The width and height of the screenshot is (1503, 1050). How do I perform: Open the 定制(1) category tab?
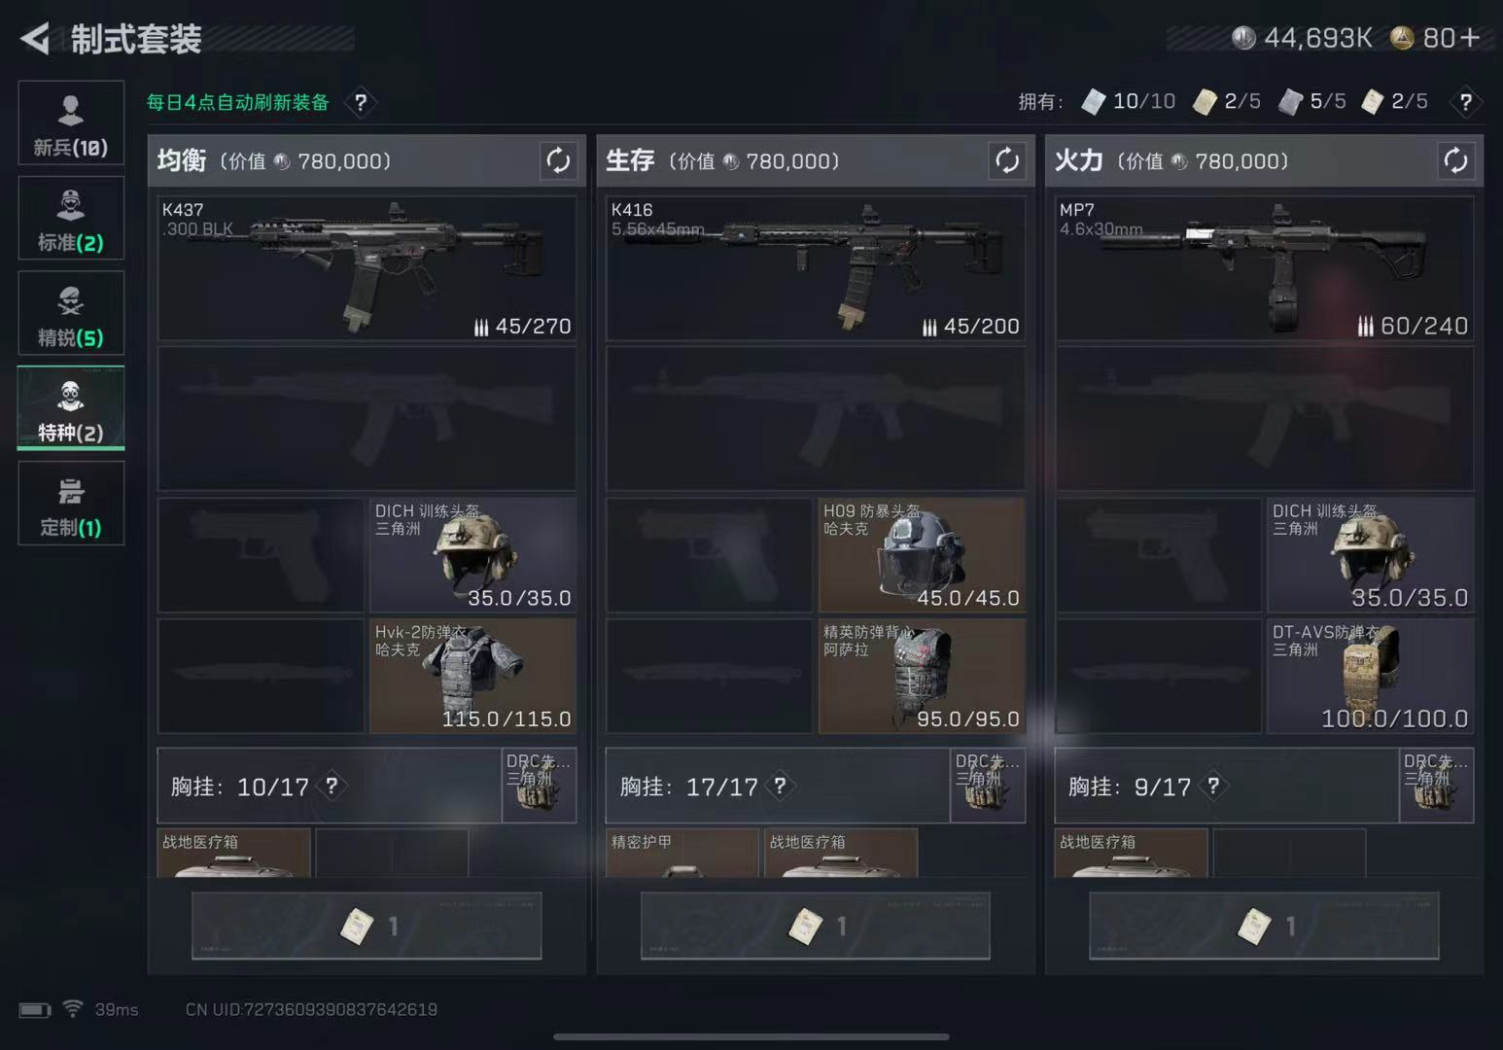71,503
